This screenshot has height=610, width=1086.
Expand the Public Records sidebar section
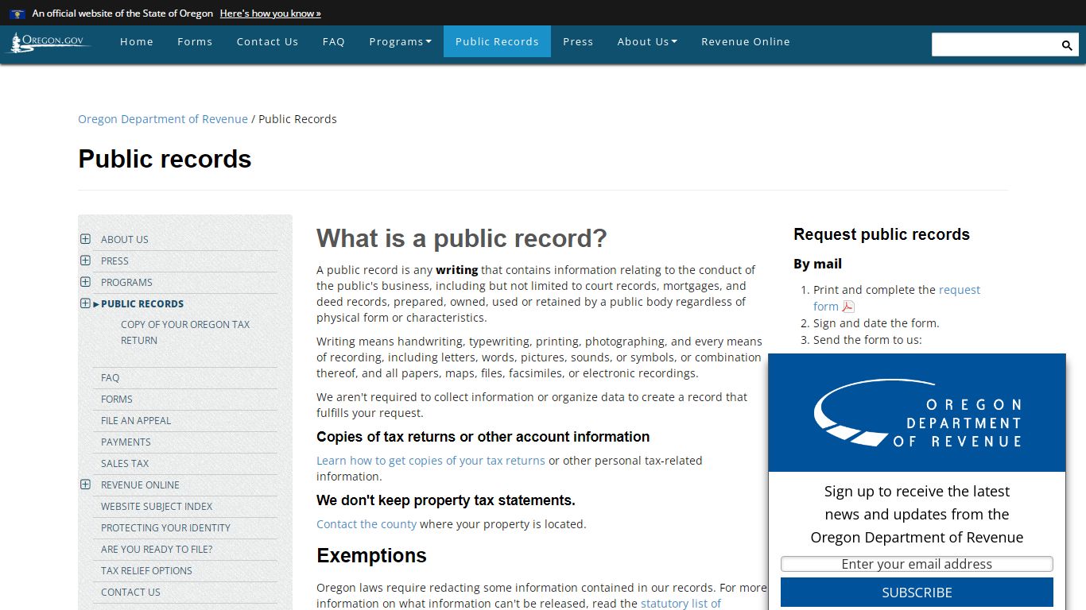[85, 303]
